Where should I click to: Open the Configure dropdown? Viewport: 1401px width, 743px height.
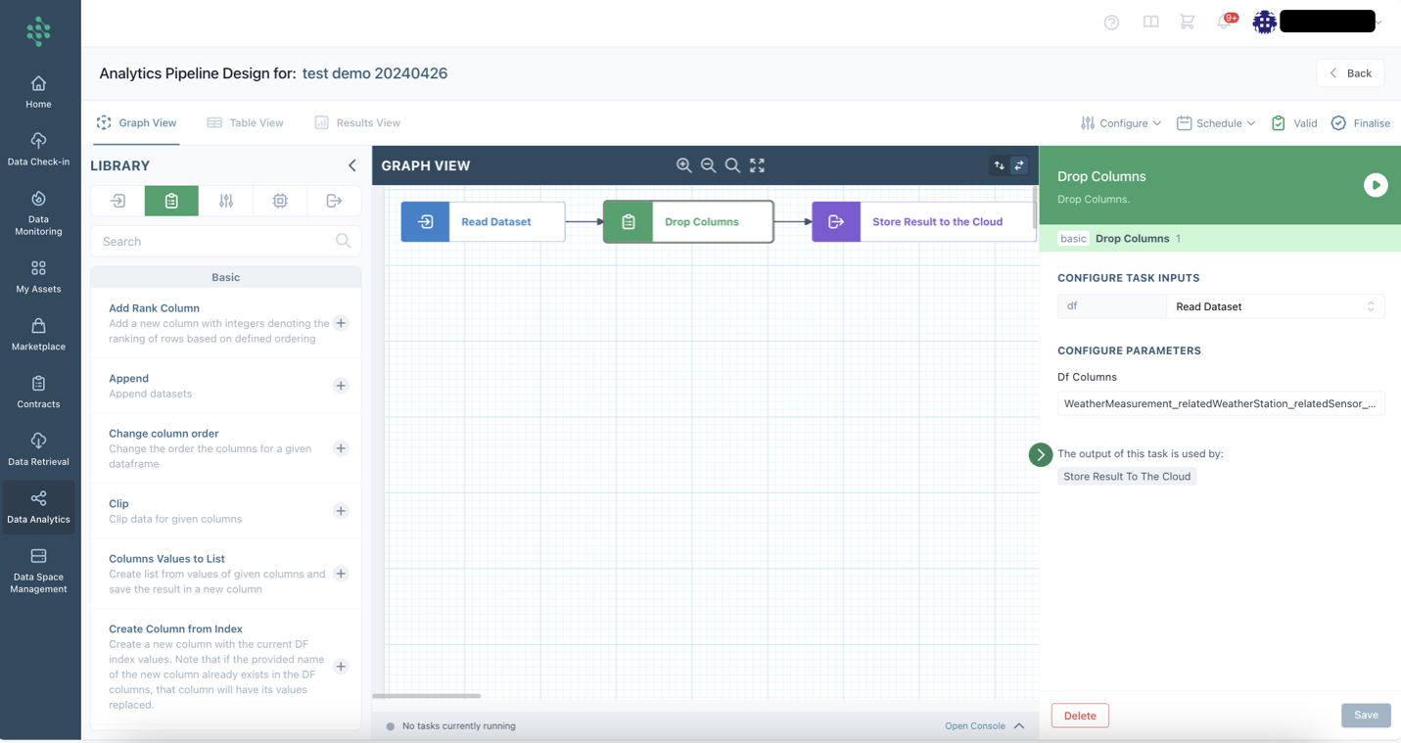pyautogui.click(x=1121, y=123)
